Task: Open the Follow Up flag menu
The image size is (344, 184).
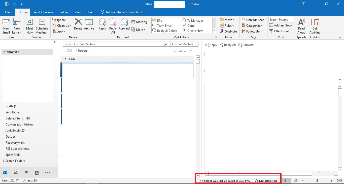Action: [x=252, y=32]
